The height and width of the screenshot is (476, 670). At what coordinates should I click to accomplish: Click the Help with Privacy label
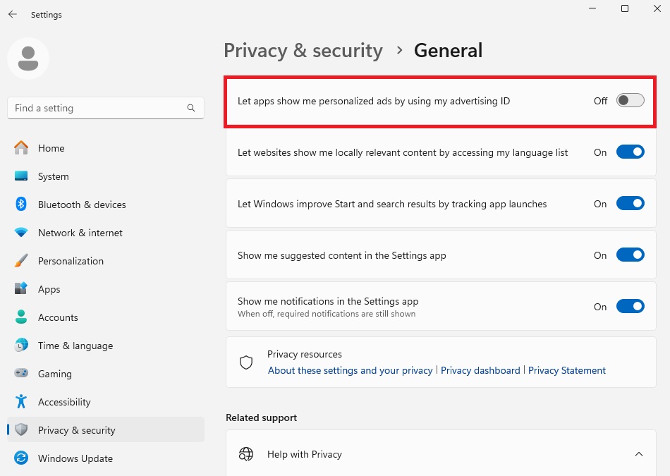click(304, 454)
